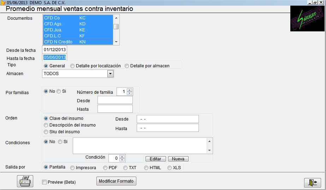Enable the Preview (Beta) checkbox
Image resolution: width=326 pixels, height=190 pixels.
click(x=45, y=182)
